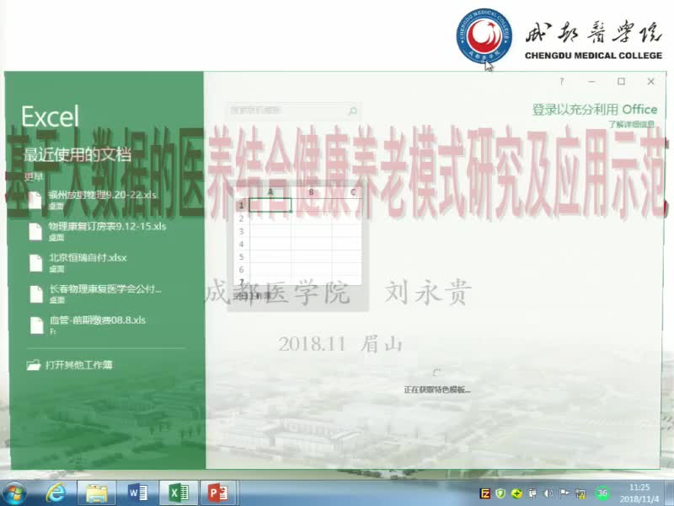The width and height of the screenshot is (674, 506).
Task: Open recent file 福州放射物理9.20-22.xls
Action: [102, 200]
